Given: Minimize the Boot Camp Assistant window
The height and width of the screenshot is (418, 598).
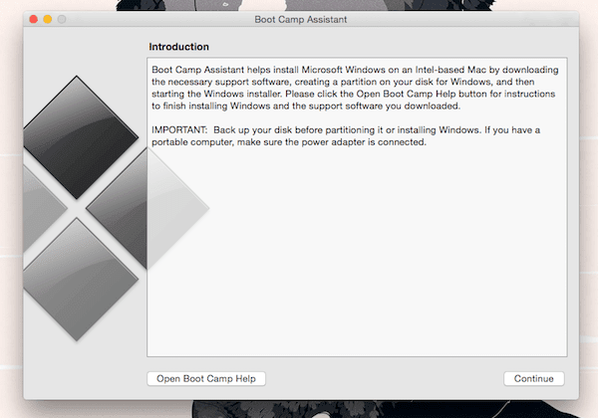Looking at the screenshot, I should click(48, 19).
